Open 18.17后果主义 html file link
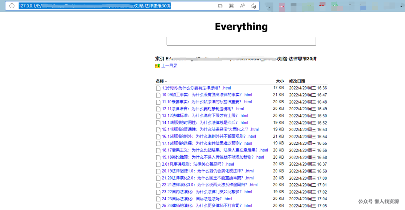The height and width of the screenshot is (210, 405). pyautogui.click(x=215, y=150)
